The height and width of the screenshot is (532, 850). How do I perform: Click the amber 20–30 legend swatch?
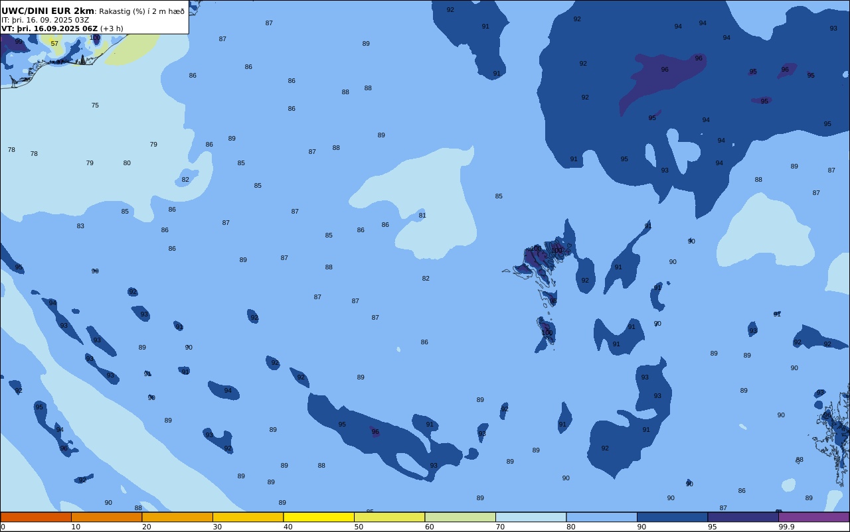[177, 517]
